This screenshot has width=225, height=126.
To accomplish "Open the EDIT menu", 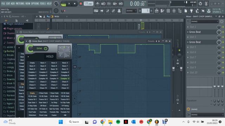I will point(8,3).
